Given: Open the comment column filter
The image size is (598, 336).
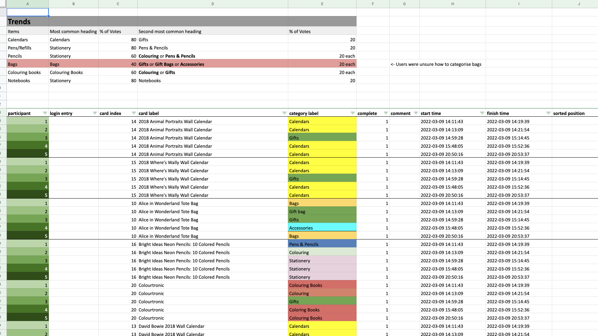Looking at the screenshot, I should [x=416, y=113].
